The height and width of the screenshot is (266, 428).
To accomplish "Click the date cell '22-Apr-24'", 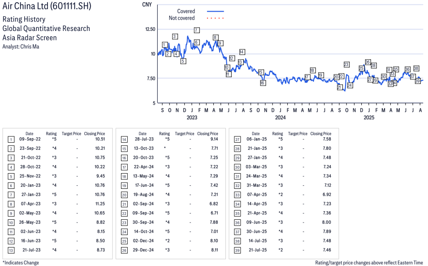I will (x=143, y=167).
